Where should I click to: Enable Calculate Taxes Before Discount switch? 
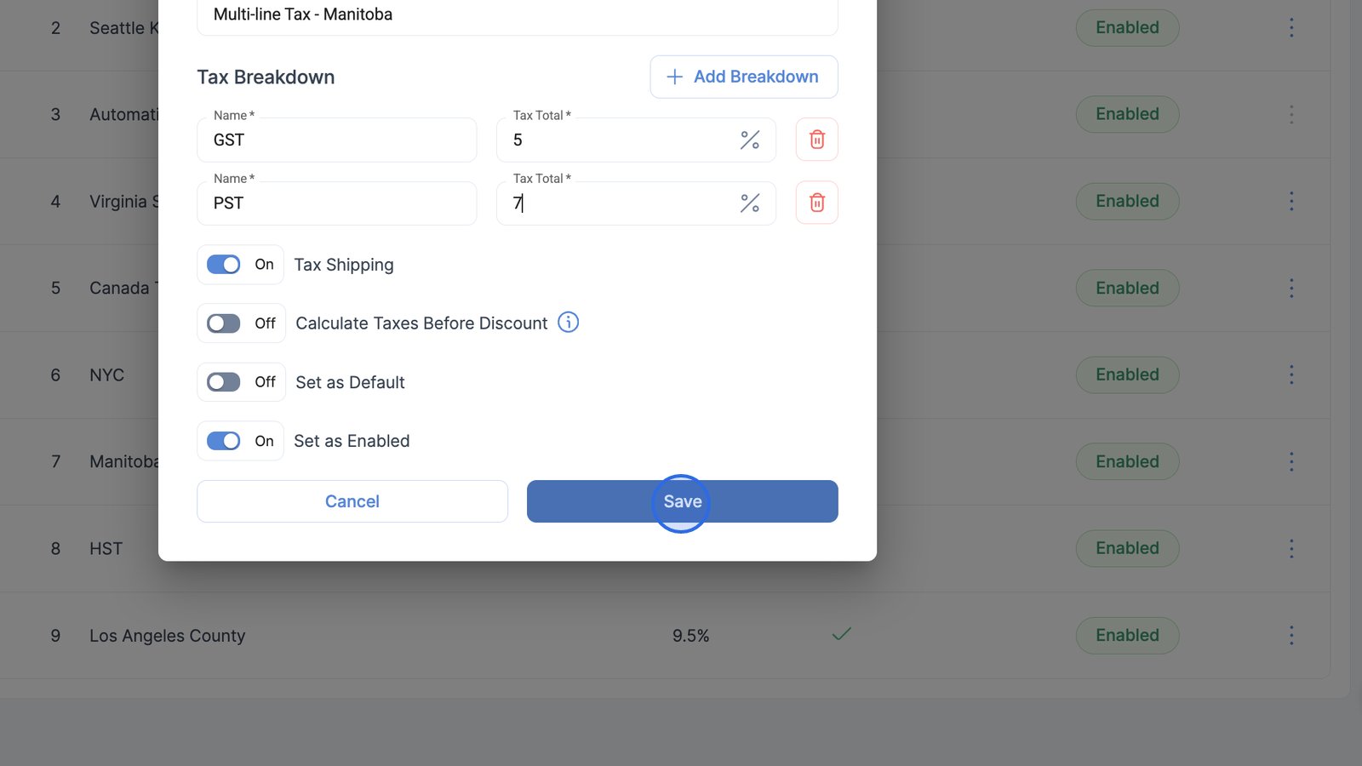click(224, 323)
